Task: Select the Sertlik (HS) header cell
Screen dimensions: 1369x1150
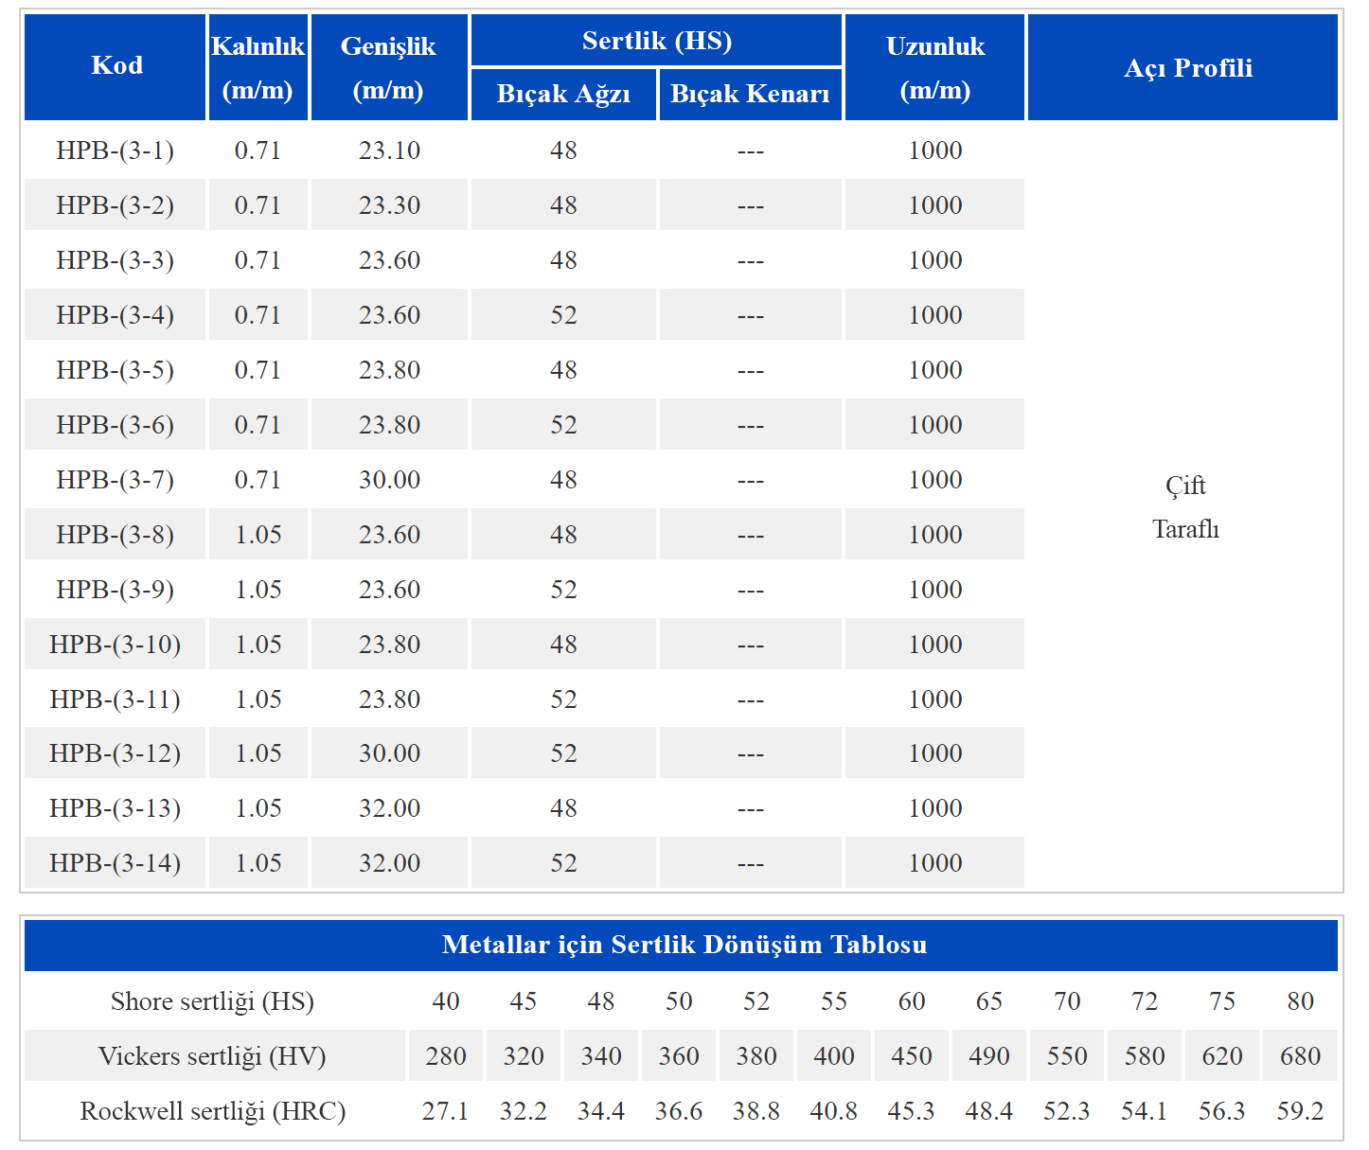Action: (656, 40)
